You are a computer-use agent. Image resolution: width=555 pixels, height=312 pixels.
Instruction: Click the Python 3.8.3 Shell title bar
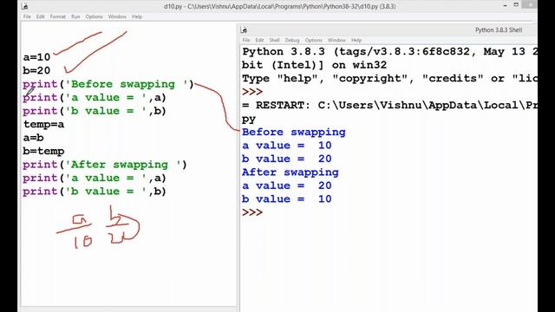point(389,30)
